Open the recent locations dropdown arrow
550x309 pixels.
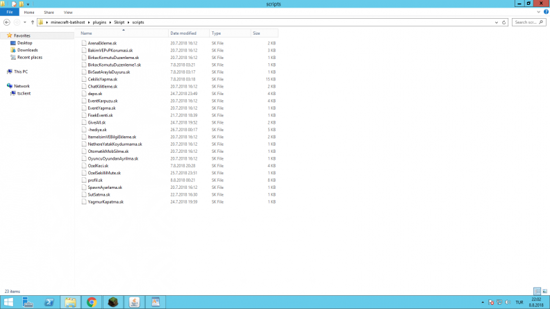click(24, 22)
